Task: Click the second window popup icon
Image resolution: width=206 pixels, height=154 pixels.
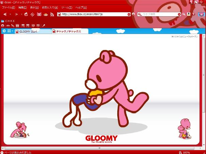Action: click(x=28, y=25)
